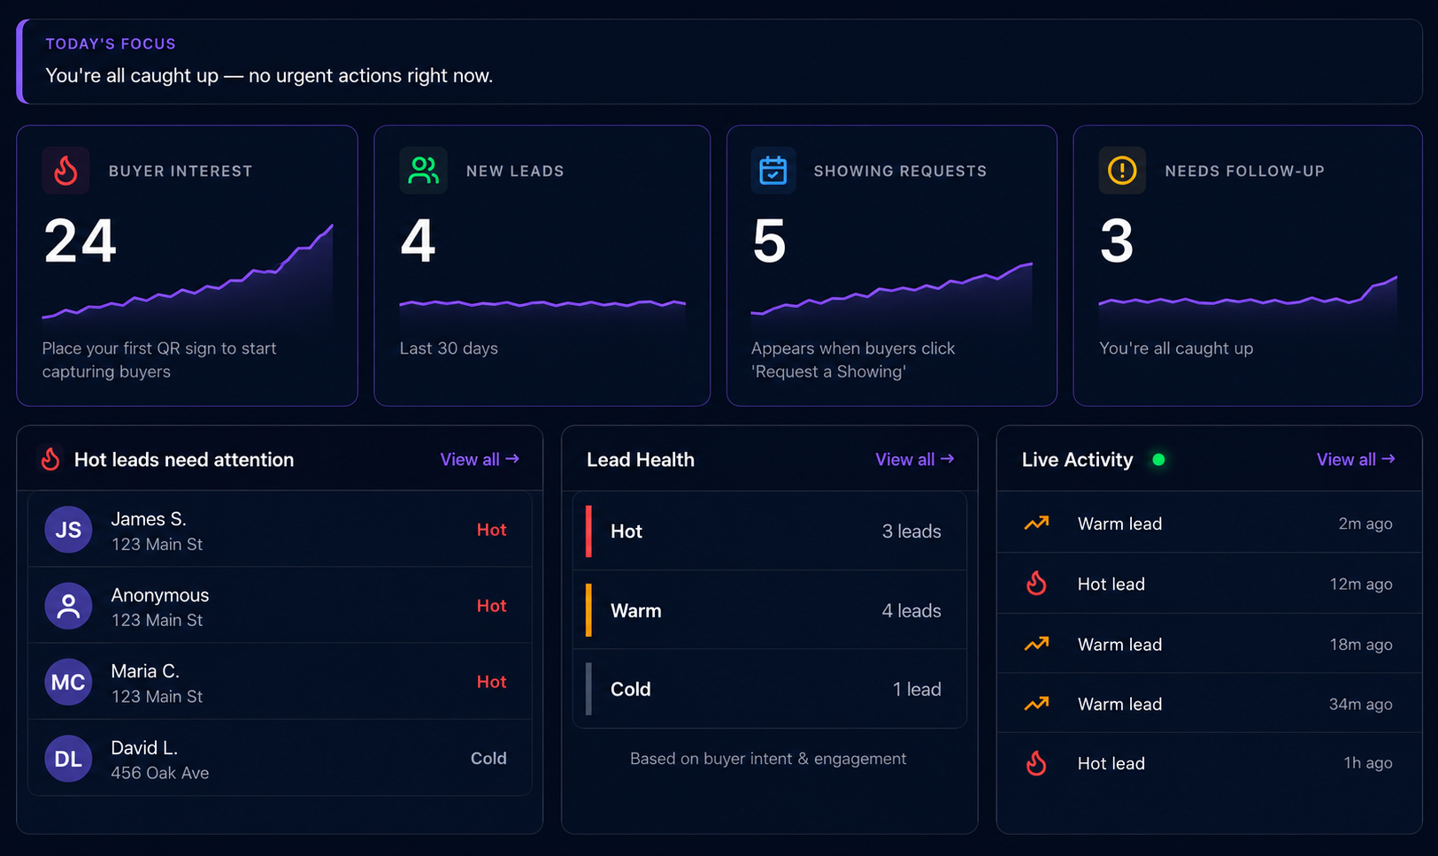1438x856 pixels.
Task: Click the calendar icon on Showing Requests card
Action: (773, 170)
